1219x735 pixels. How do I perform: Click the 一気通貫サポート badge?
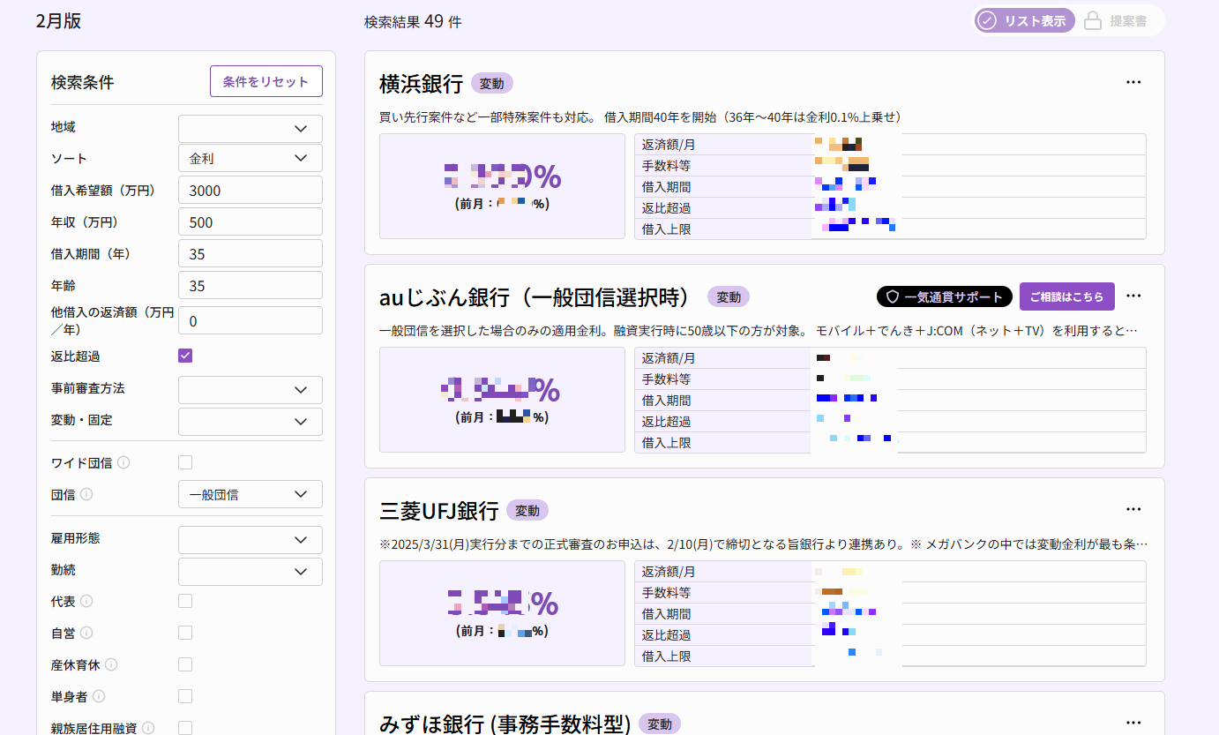click(x=945, y=296)
